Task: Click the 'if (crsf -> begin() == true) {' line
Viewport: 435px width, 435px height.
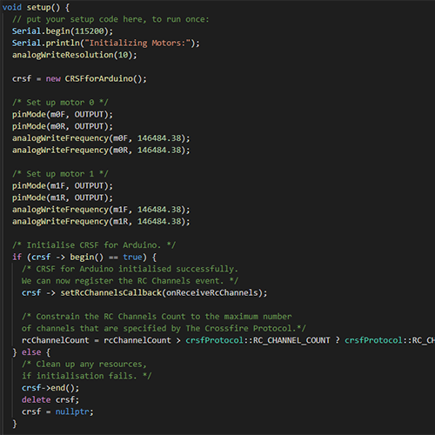Action: pos(84,257)
